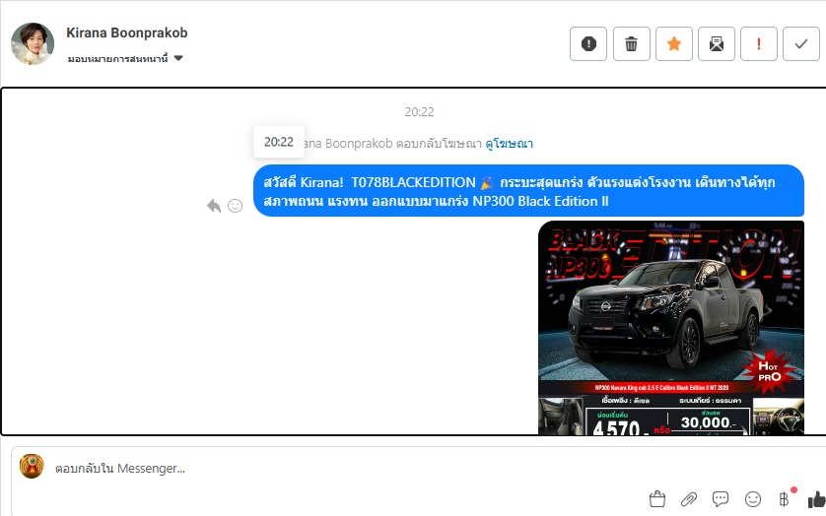Click the centered 20:22 timestamp text
This screenshot has width=826, height=516.
point(419,111)
